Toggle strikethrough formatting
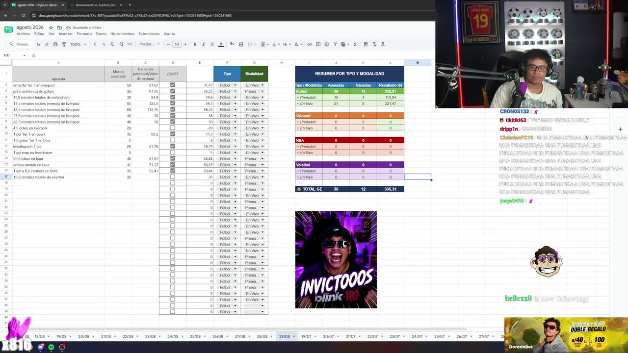628x353 pixels. [x=212, y=44]
